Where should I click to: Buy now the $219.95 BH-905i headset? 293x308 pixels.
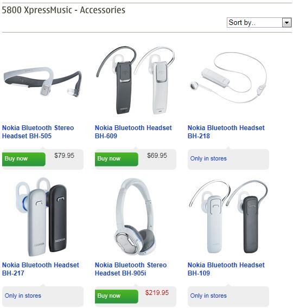click(x=116, y=296)
